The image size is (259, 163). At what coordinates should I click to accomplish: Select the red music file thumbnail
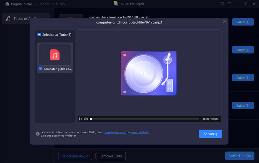coord(55,55)
